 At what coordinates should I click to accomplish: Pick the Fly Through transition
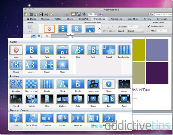[109, 118]
